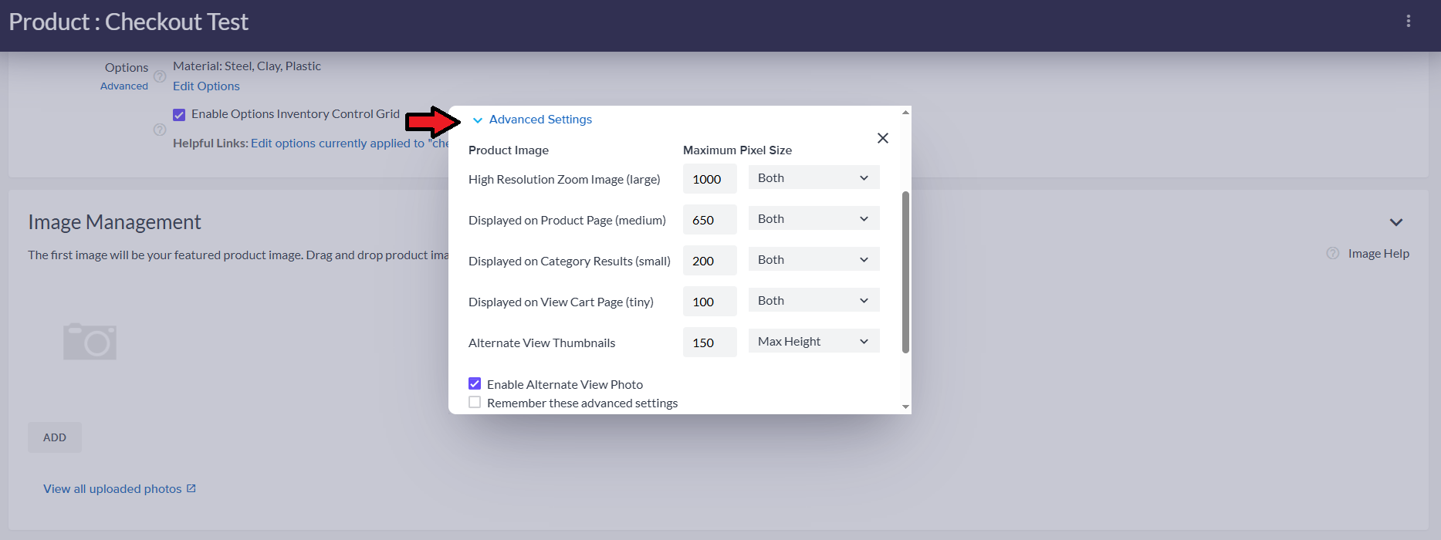This screenshot has height=540, width=1441.
Task: Open Alternate View Thumbnails Max Height dropdown
Action: pos(814,342)
